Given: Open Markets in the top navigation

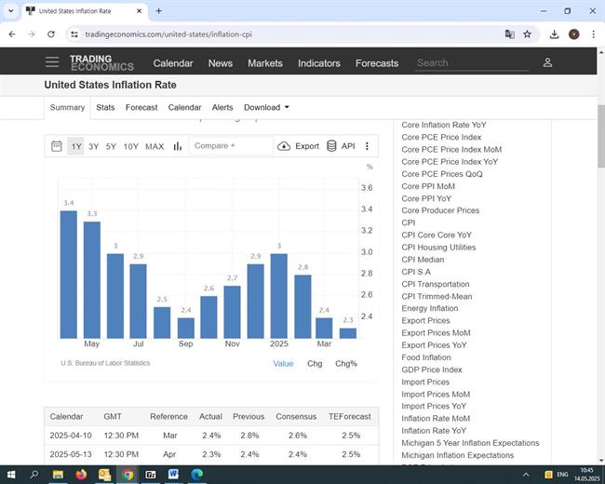Looking at the screenshot, I should 265,63.
